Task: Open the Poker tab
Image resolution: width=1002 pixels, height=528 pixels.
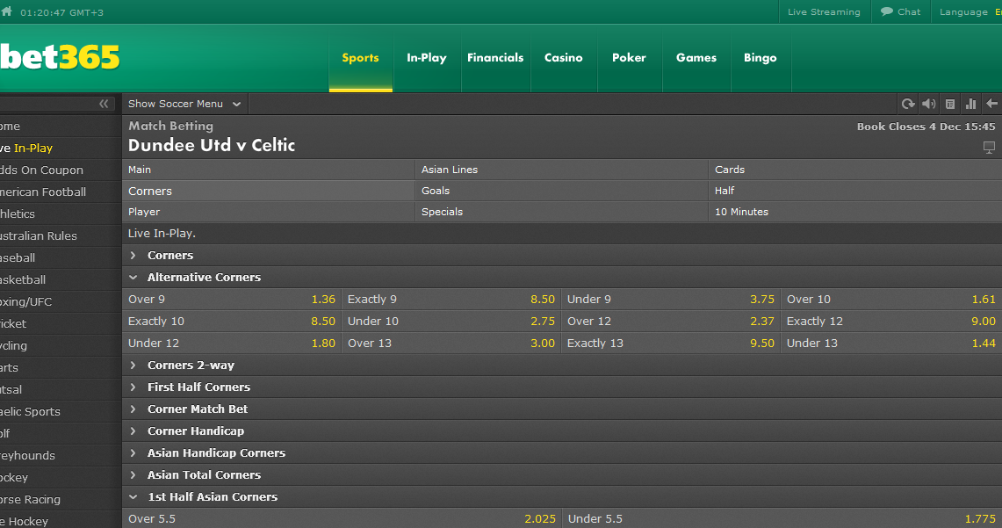Action: (630, 58)
